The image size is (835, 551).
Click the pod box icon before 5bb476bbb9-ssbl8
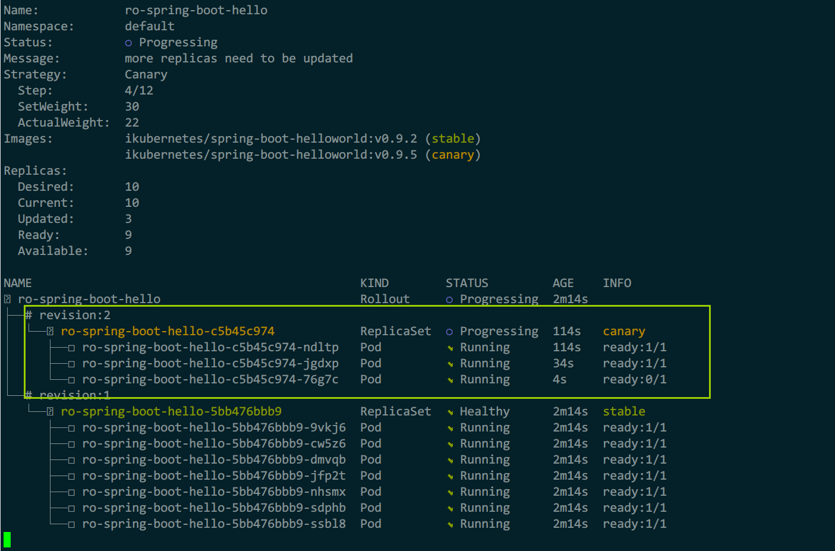[71, 524]
